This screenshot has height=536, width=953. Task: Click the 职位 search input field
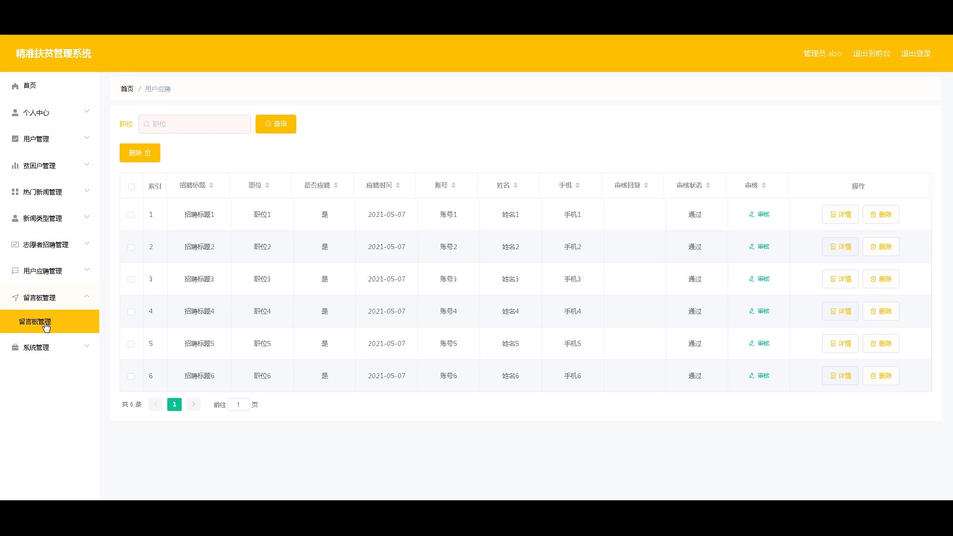tap(199, 124)
